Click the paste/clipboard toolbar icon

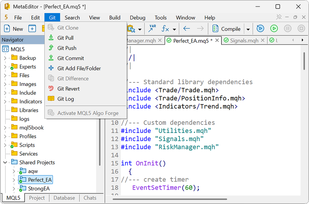coord(131,29)
